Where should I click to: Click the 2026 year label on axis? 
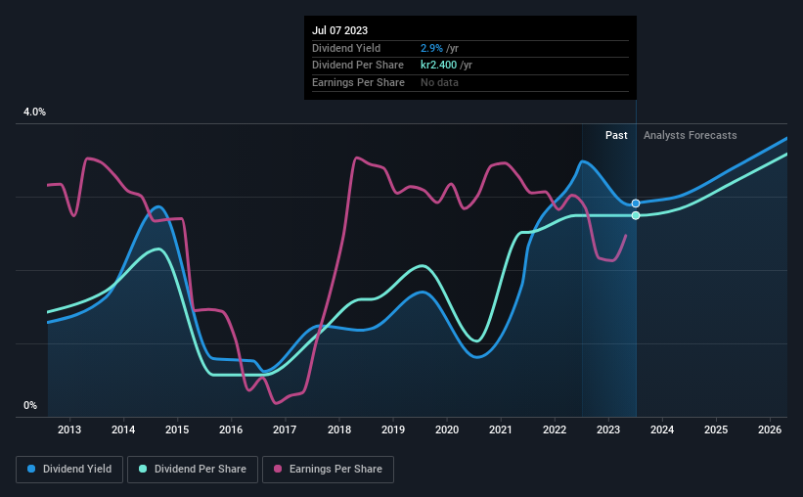tap(770, 429)
